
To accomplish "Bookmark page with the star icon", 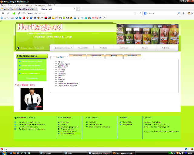I will coord(135,13).
